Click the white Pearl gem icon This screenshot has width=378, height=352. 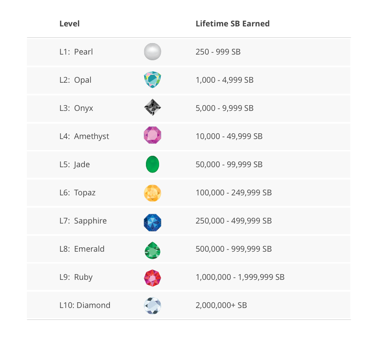[153, 52]
